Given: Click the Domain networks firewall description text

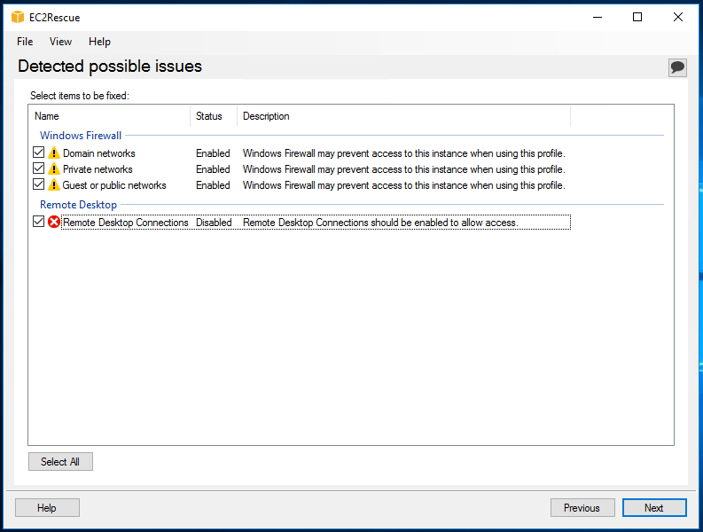Looking at the screenshot, I should [x=404, y=153].
